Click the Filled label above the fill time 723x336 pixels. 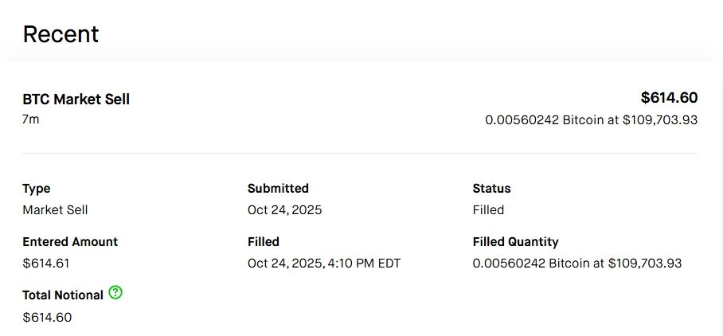264,242
